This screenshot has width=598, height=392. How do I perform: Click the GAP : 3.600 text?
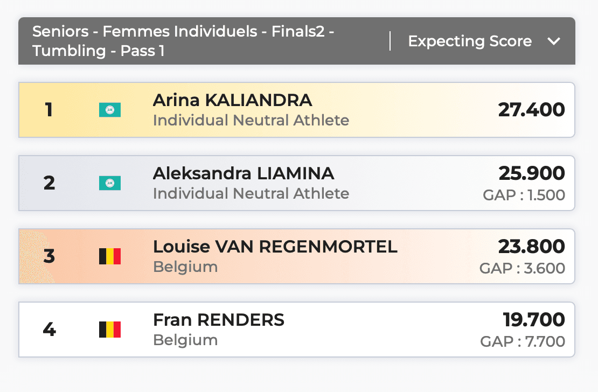click(x=522, y=268)
